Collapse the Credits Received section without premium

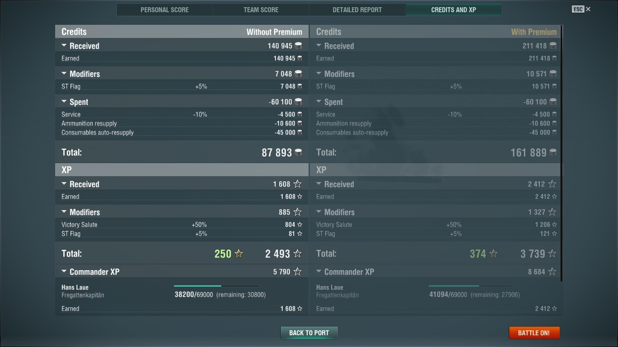(64, 46)
